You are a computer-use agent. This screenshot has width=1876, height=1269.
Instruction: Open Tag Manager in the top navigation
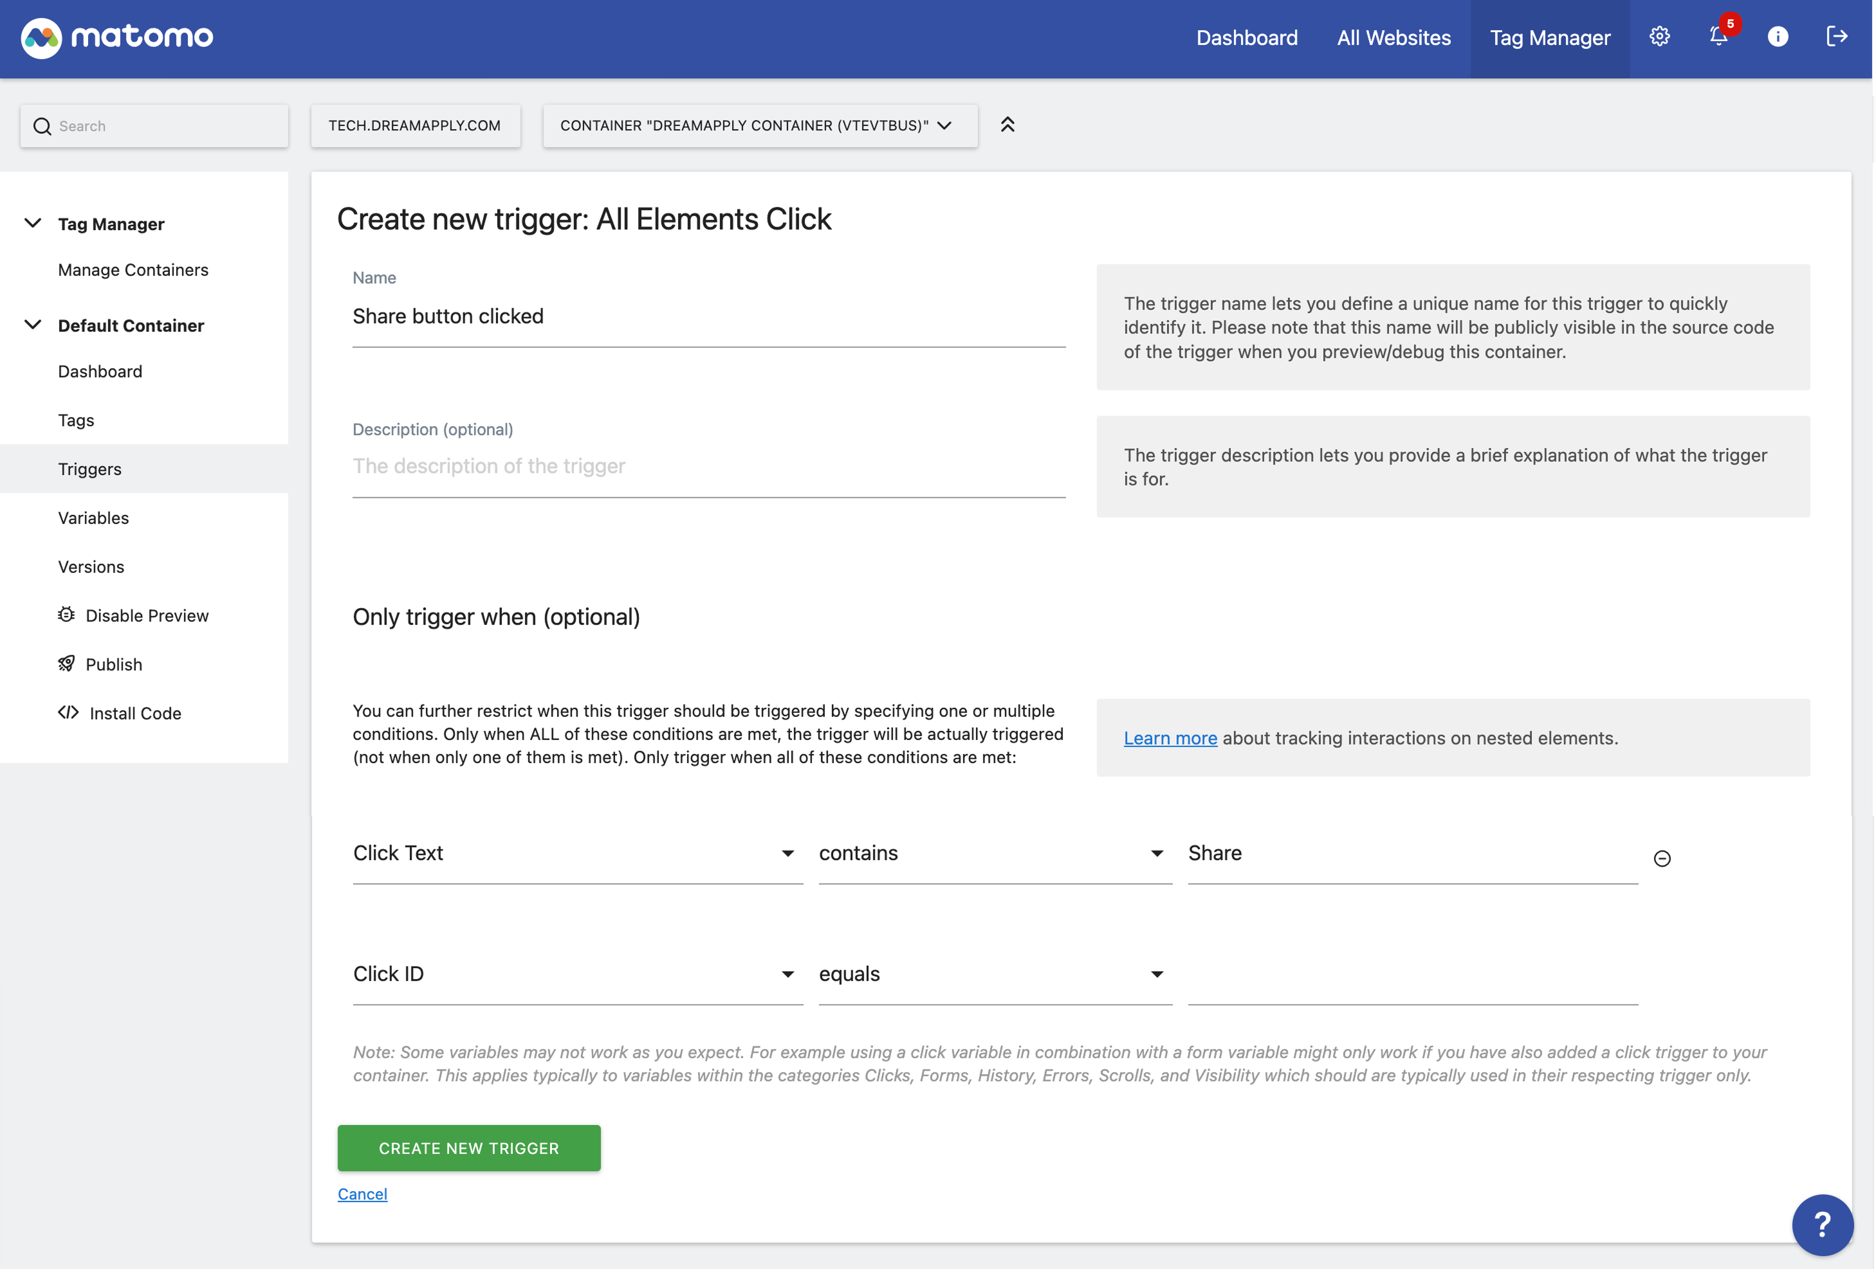[x=1549, y=38]
